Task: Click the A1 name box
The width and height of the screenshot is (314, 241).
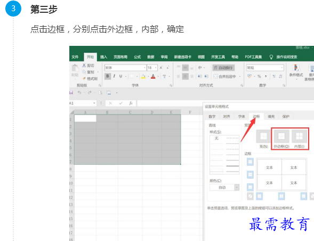Action: (x=83, y=103)
